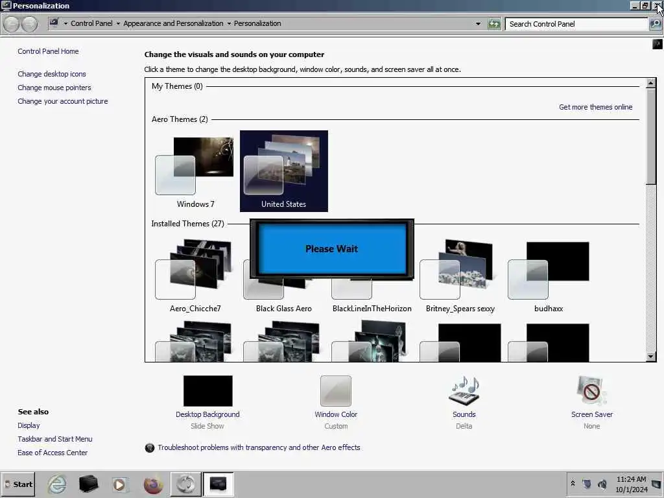The width and height of the screenshot is (664, 498).
Task: Open Ease of Access Center link
Action: pos(53,453)
